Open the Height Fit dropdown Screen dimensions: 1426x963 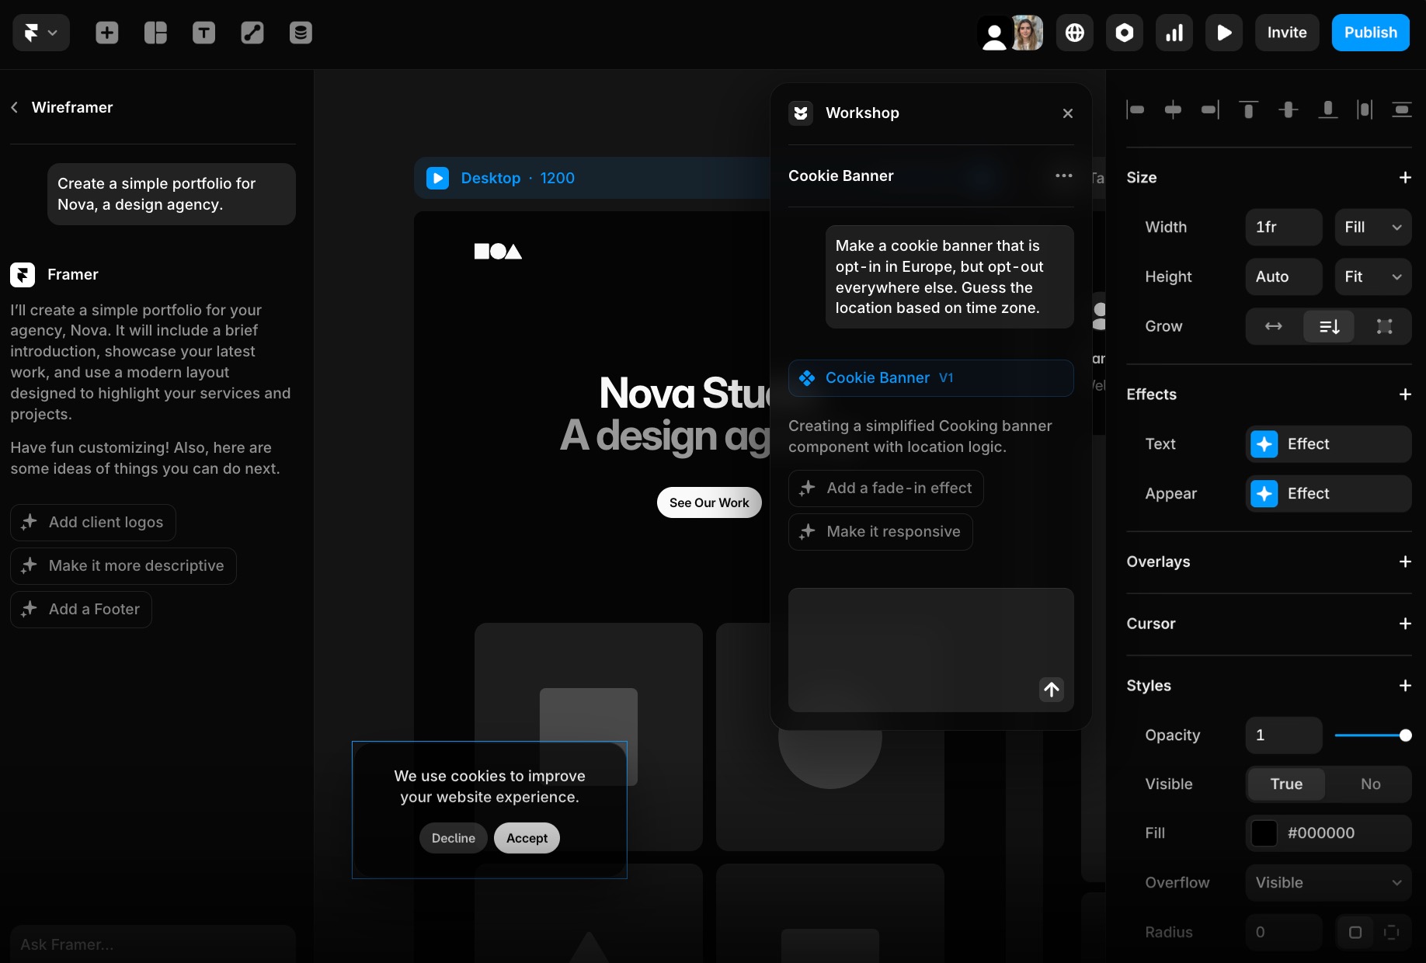tap(1373, 277)
